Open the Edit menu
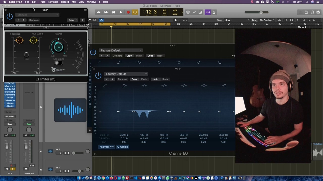The width and height of the screenshot is (323, 181). [x=34, y=2]
